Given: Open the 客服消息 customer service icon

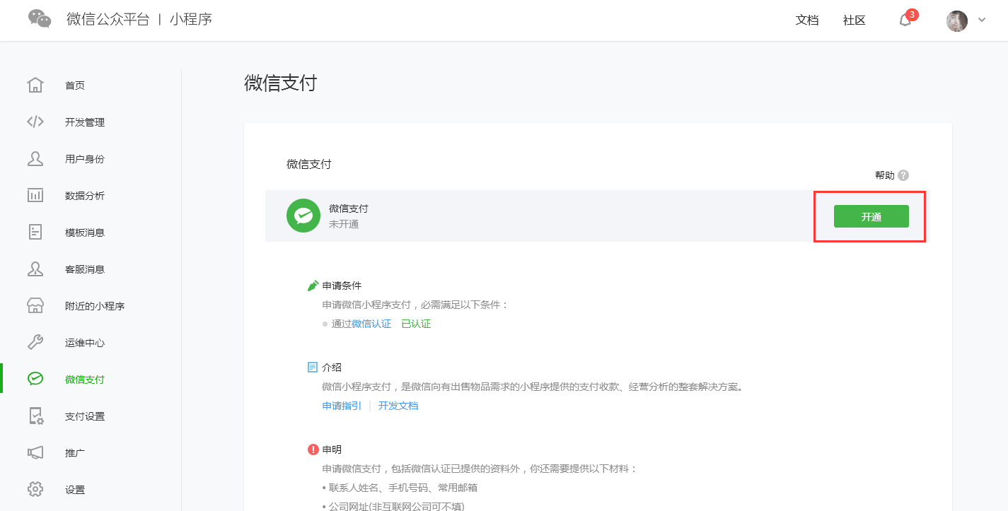Looking at the screenshot, I should (x=35, y=268).
